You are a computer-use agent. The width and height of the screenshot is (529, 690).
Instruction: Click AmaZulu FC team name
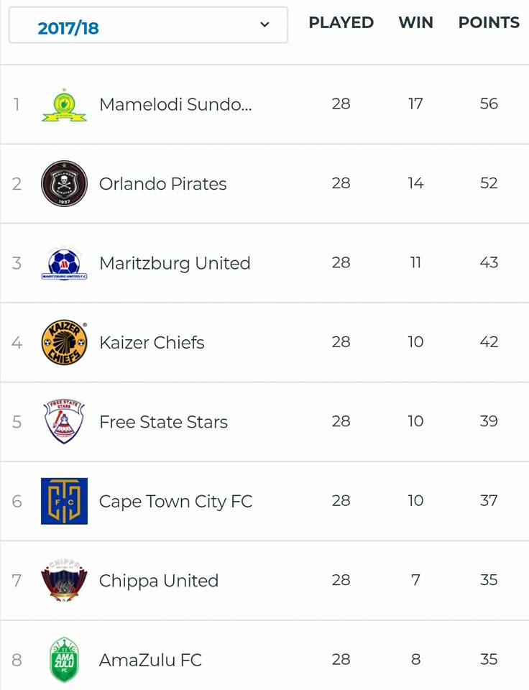[x=150, y=660]
